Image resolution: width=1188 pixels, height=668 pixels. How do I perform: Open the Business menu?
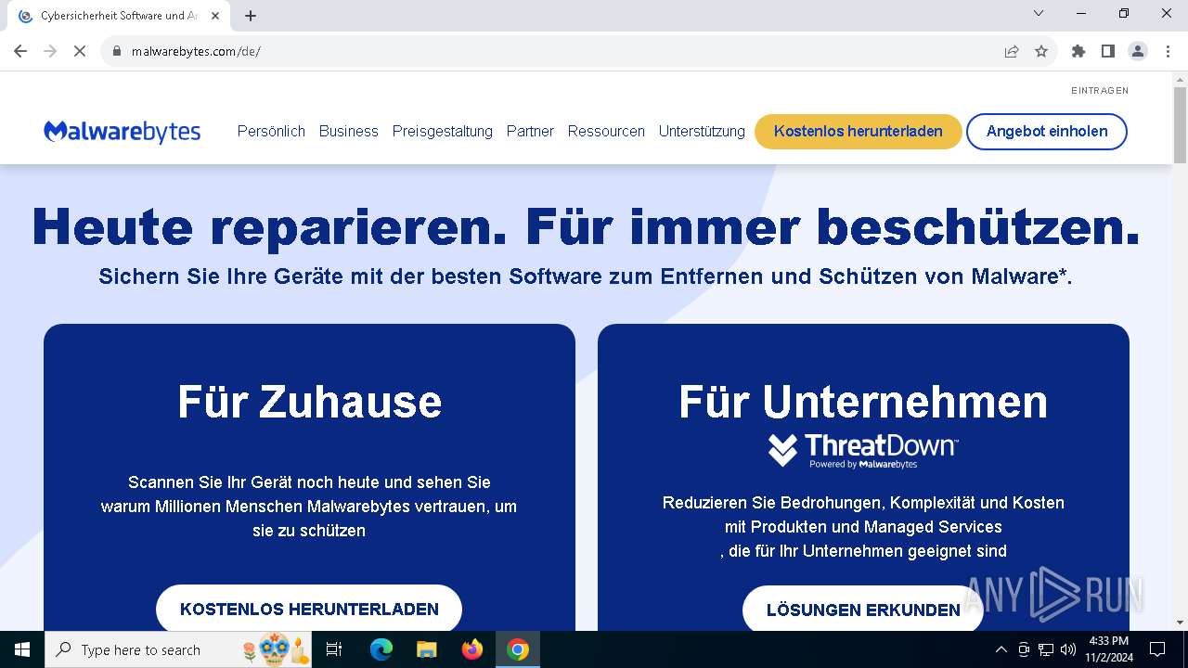[x=349, y=132]
